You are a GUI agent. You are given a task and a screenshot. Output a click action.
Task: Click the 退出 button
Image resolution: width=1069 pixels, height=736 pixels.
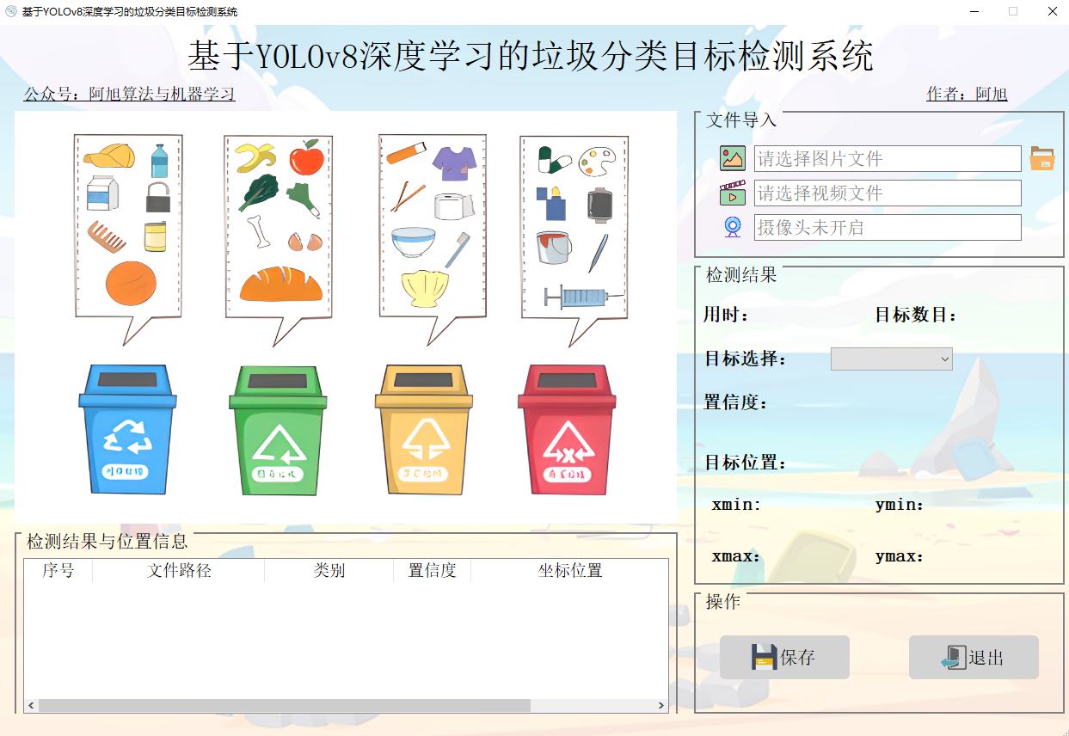pyautogui.click(x=974, y=658)
